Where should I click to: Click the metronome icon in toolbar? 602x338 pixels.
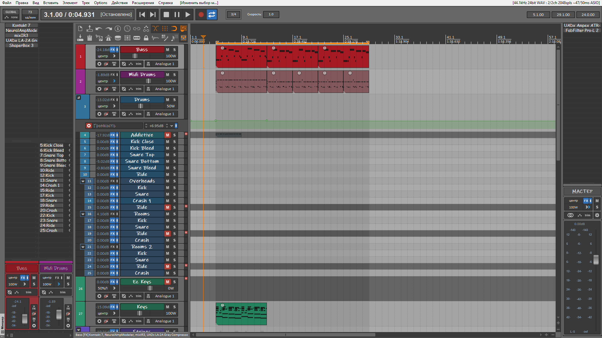point(108,38)
